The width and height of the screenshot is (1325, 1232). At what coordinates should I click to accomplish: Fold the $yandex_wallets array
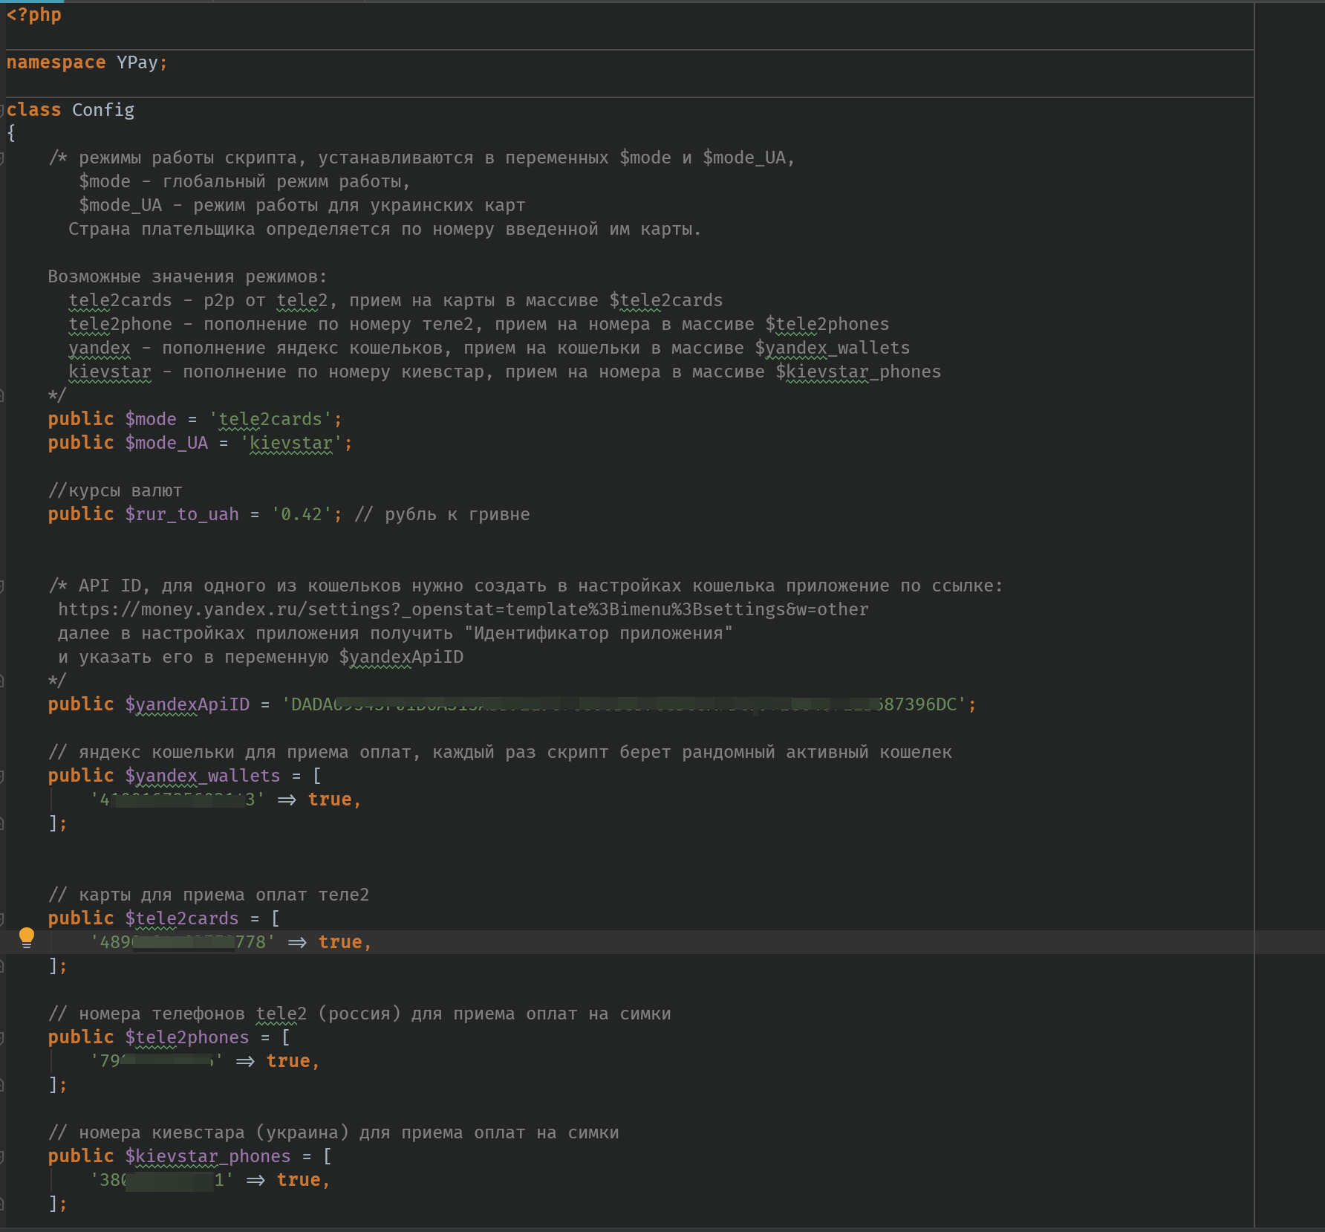click(2, 776)
